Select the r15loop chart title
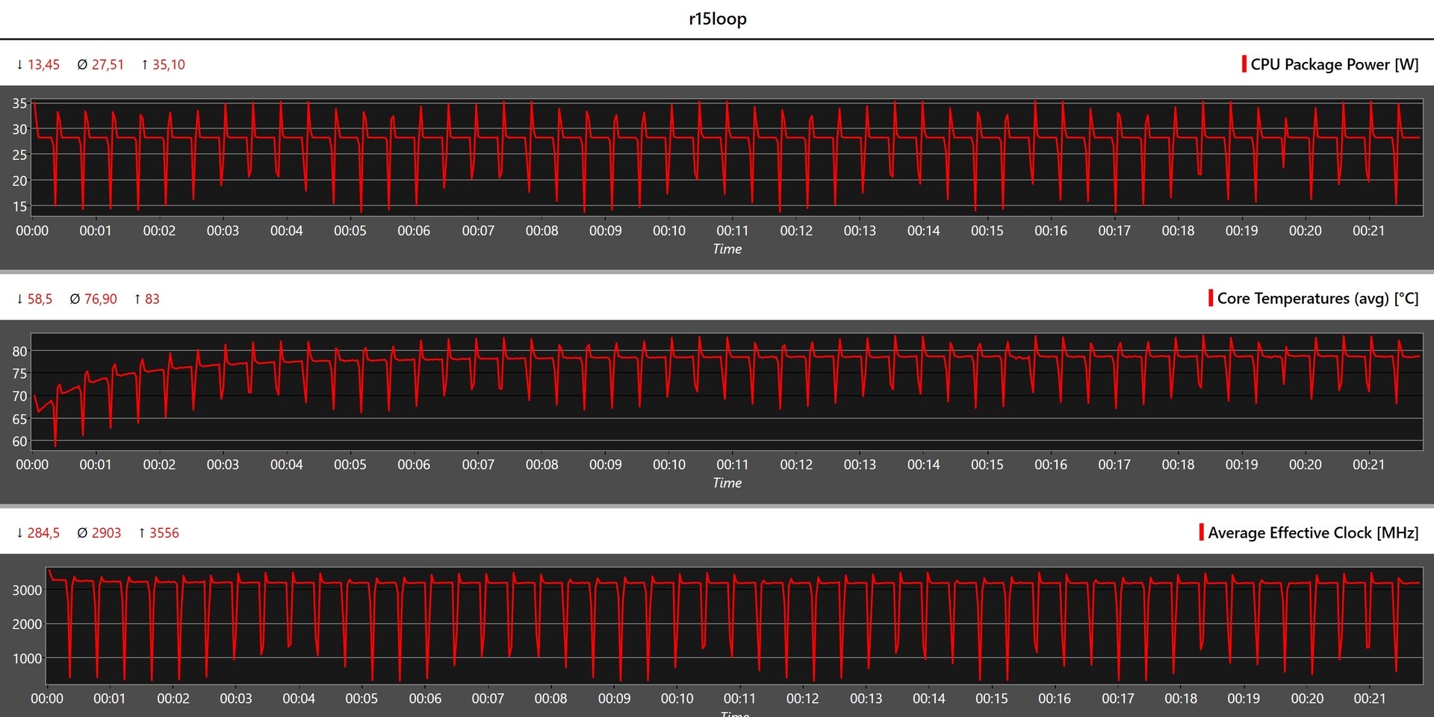Image resolution: width=1434 pixels, height=717 pixels. [717, 19]
